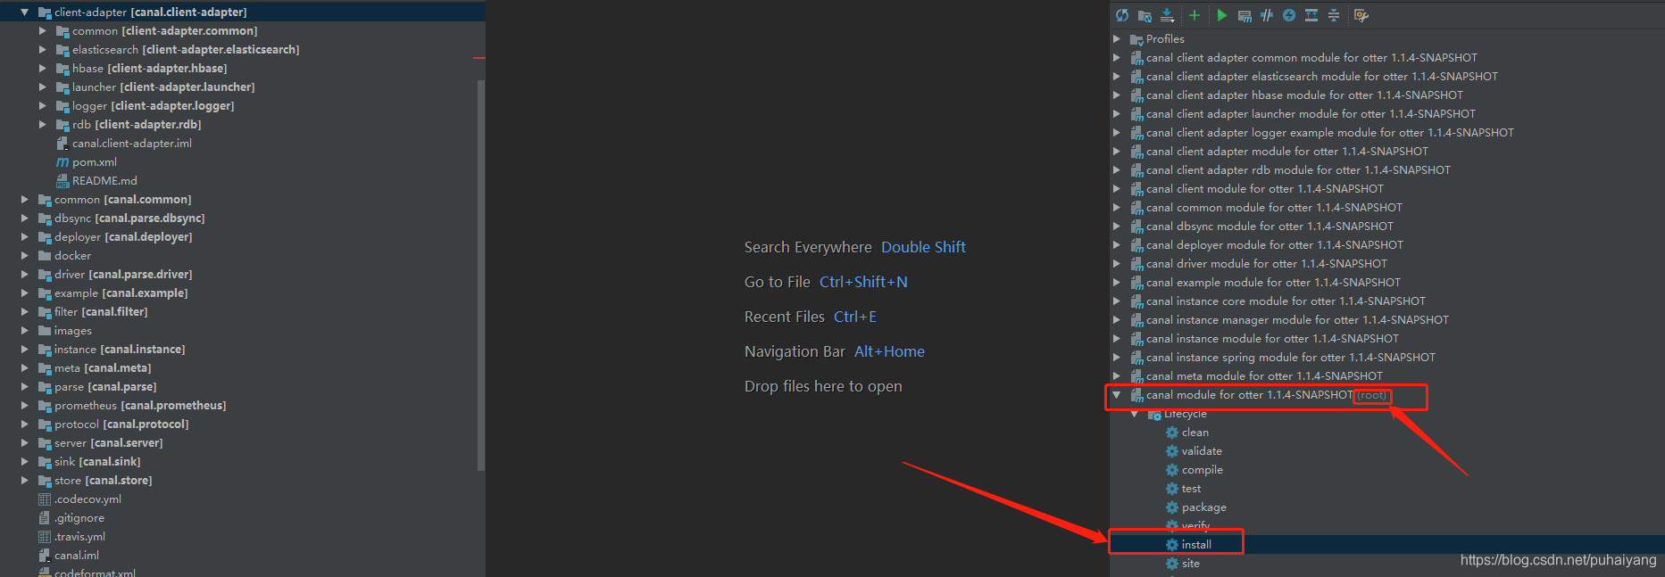The height and width of the screenshot is (577, 1665).
Task: Select rdb [client-adapter.rdb] module
Action: tap(137, 125)
